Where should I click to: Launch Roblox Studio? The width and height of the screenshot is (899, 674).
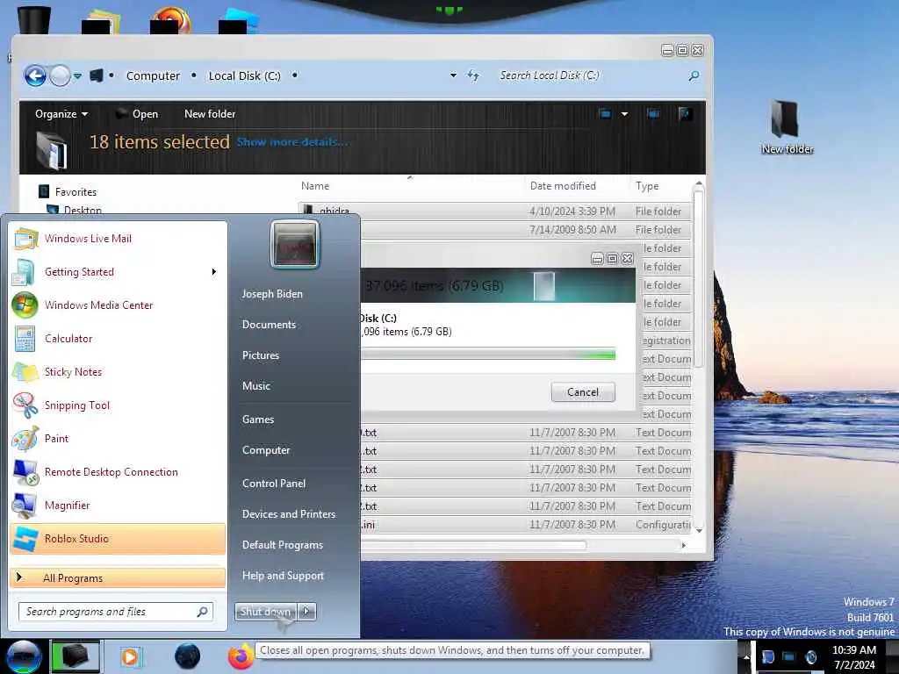(x=118, y=539)
